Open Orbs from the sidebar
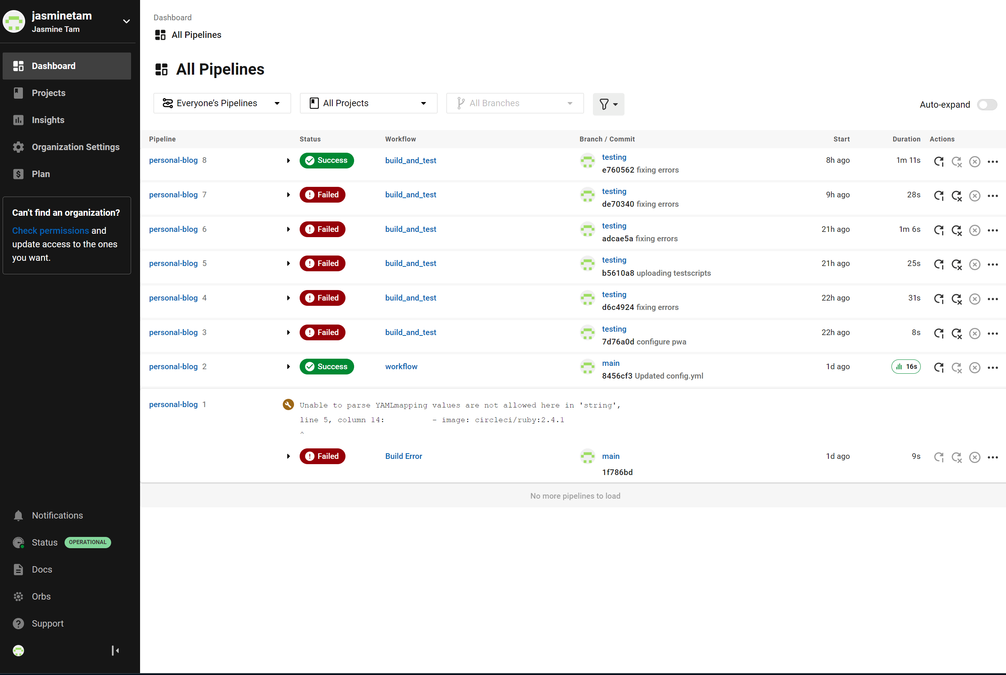 [41, 596]
